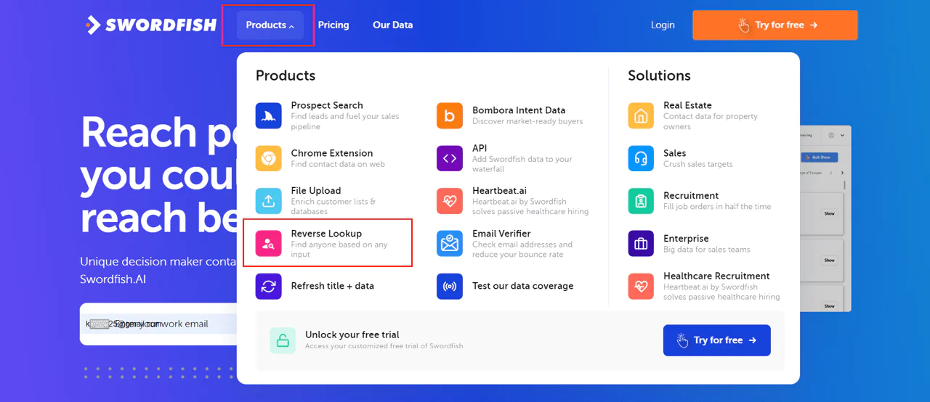The image size is (930, 402).
Task: Click the Email Verifier envelope icon
Action: tap(450, 244)
